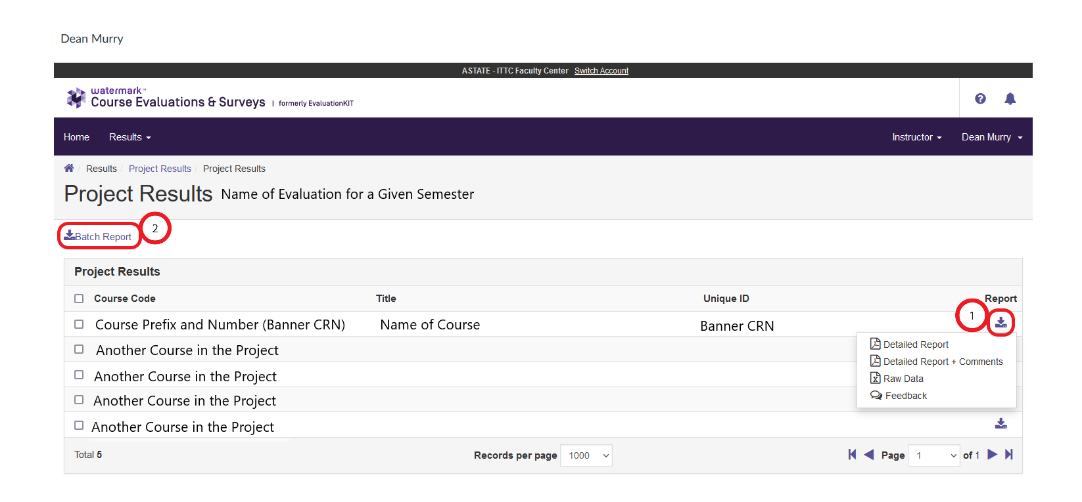Image resolution: width=1082 pixels, height=502 pixels.
Task: Select Feedback from the menu
Action: point(899,395)
